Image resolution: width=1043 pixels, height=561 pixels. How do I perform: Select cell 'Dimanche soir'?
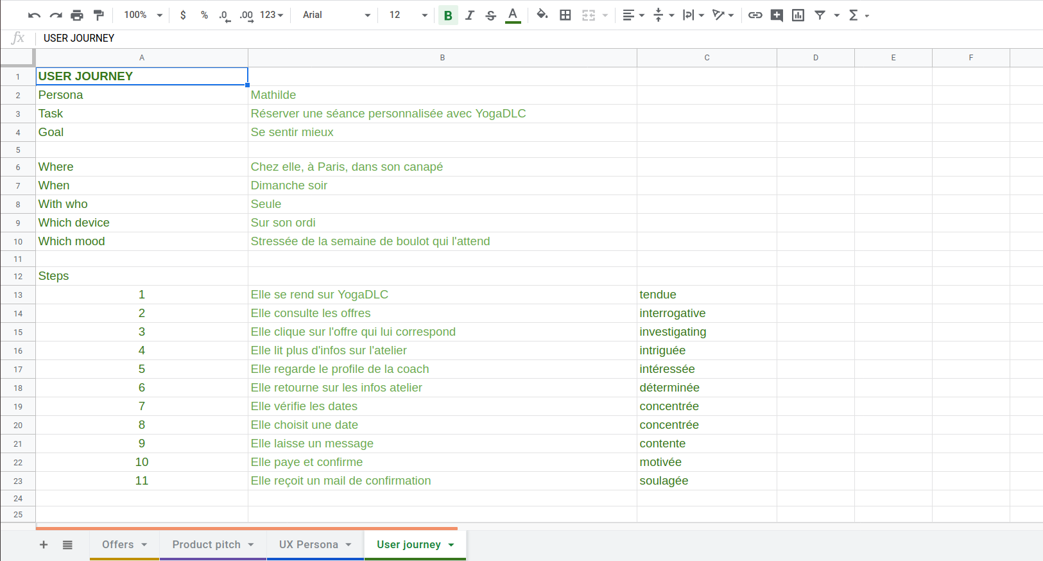tap(442, 186)
